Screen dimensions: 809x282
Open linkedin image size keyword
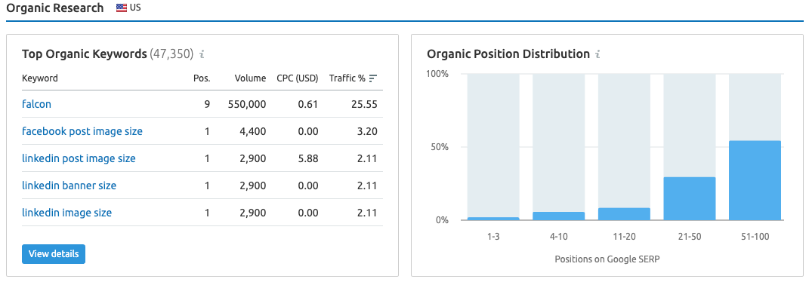coord(67,213)
